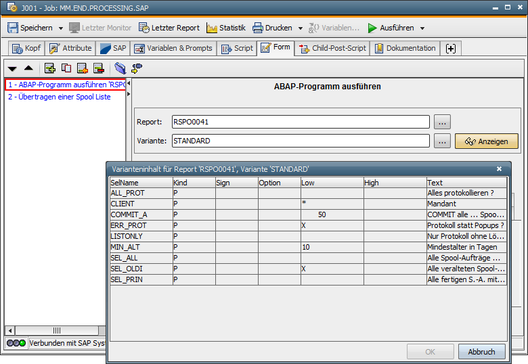Viewport: 528px width, 364px height.
Task: Click the Text column header
Action: point(466,183)
